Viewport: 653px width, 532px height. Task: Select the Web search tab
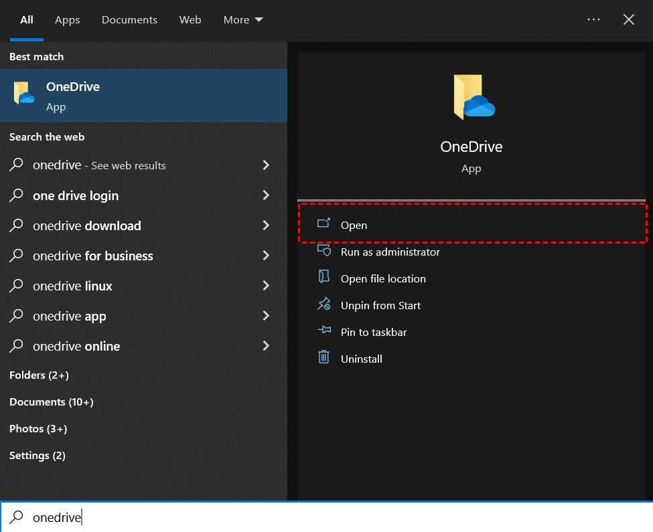(190, 20)
